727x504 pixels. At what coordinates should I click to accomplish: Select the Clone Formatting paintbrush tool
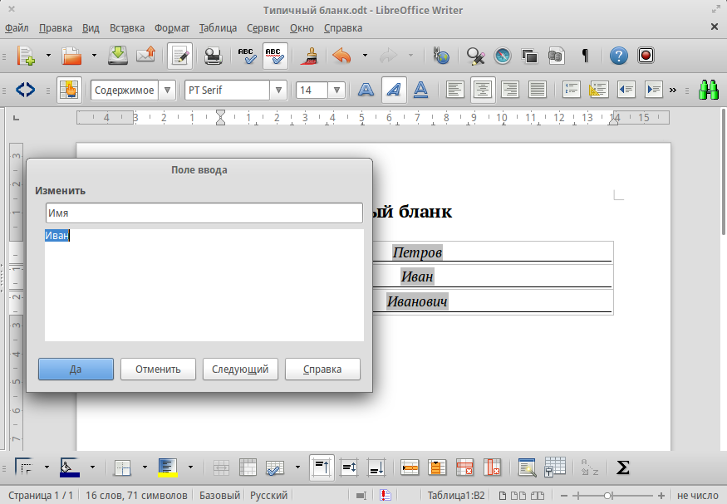tap(309, 56)
